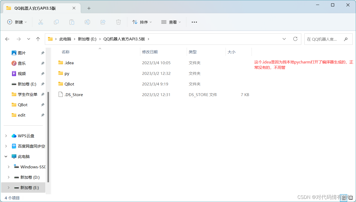Unpin 音乐 using its pin icon
The width and height of the screenshot is (356, 202).
pos(43,63)
